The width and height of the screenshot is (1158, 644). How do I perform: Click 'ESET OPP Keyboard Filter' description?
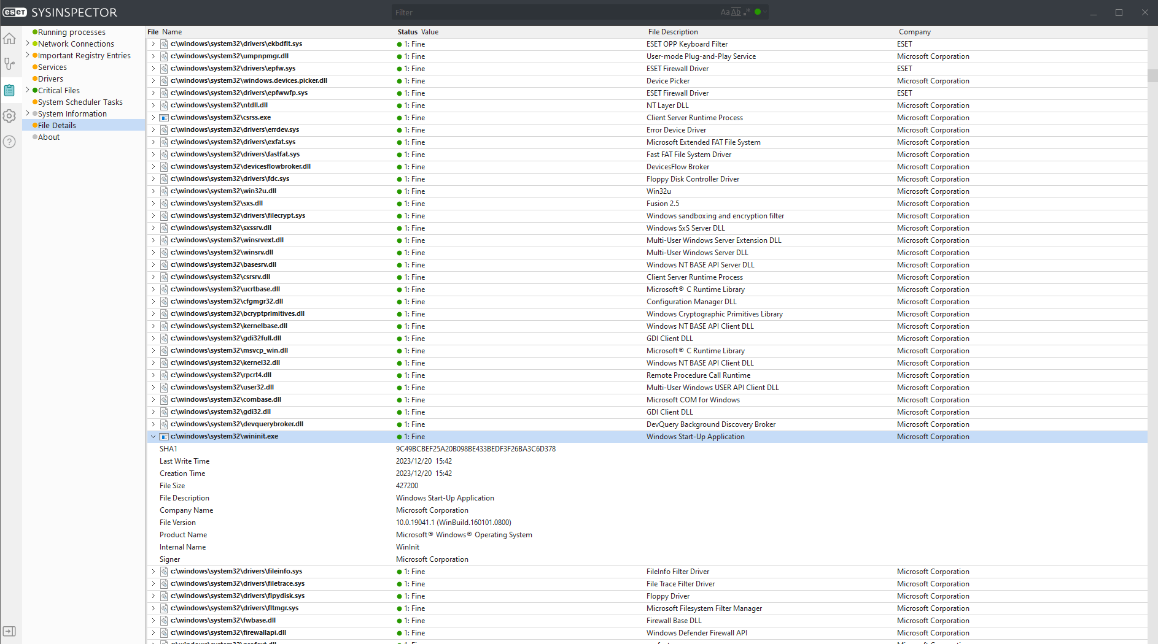(687, 44)
